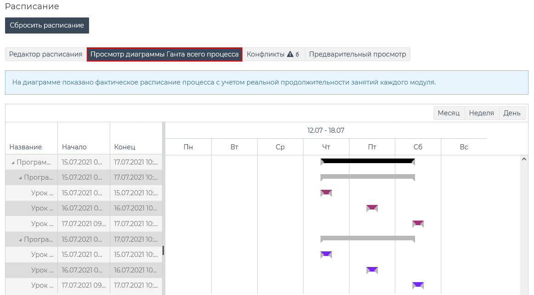Collapse the first nested Програ... group

point(21,177)
